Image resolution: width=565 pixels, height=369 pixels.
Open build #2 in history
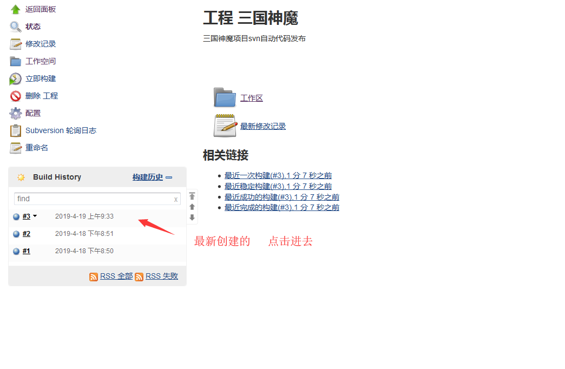[x=27, y=234]
